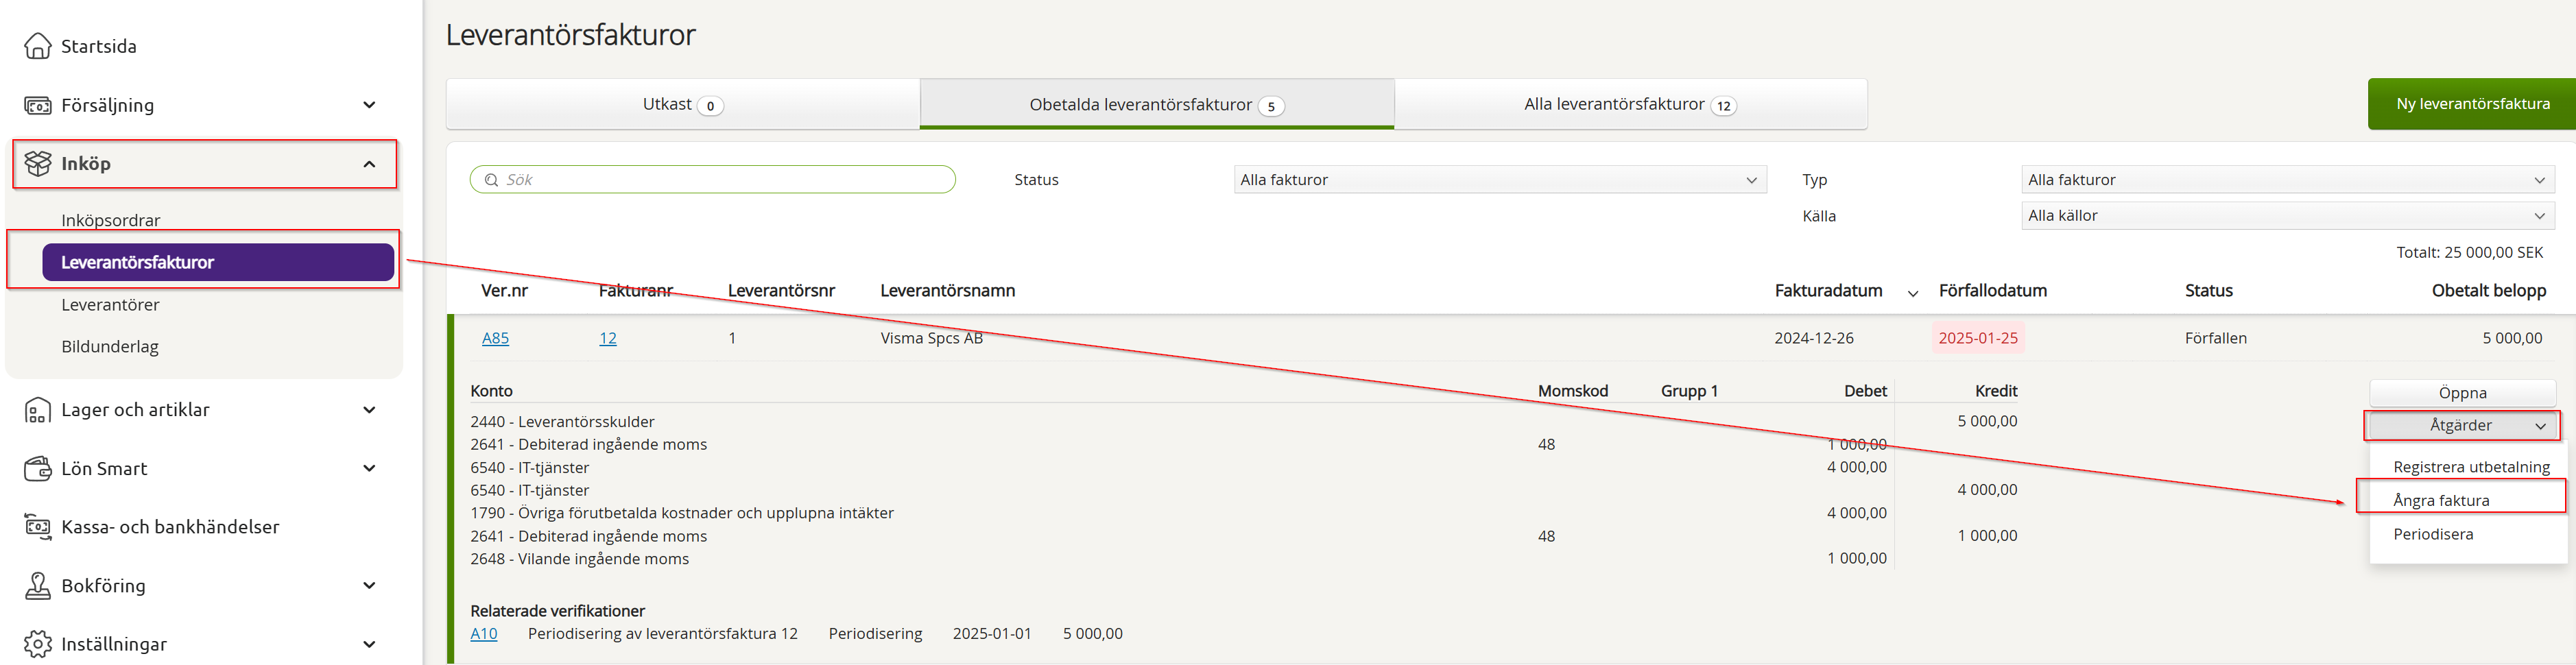Click the Kassa- och bankhändelser icon
Viewport: 2576px width, 665px height.
pos(37,527)
